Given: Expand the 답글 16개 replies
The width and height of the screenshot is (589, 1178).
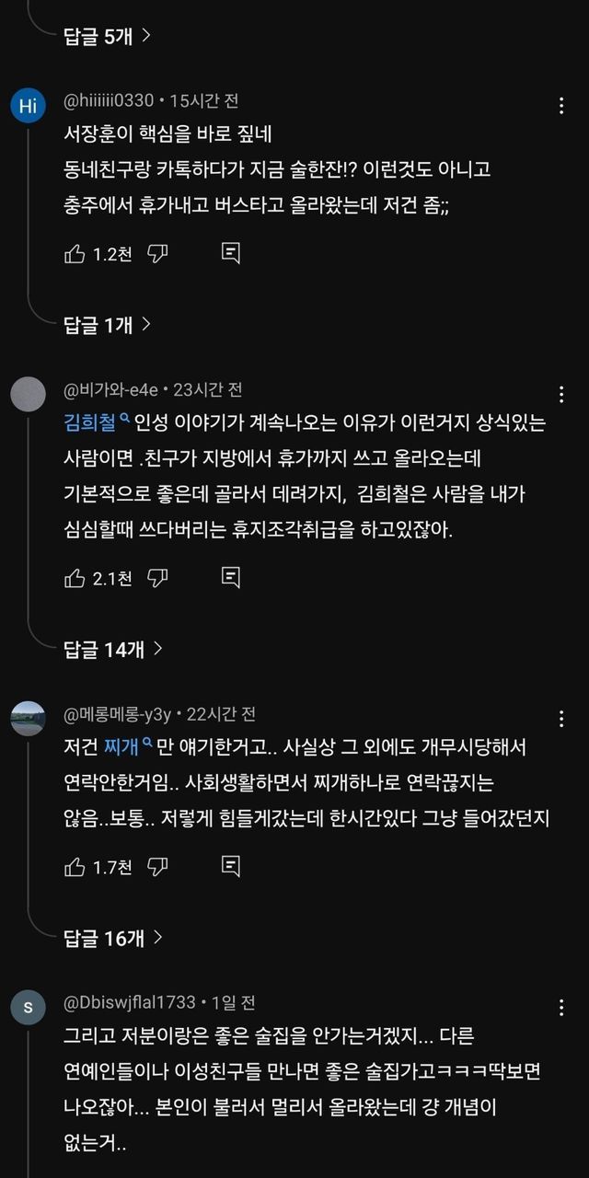Looking at the screenshot, I should (x=112, y=938).
